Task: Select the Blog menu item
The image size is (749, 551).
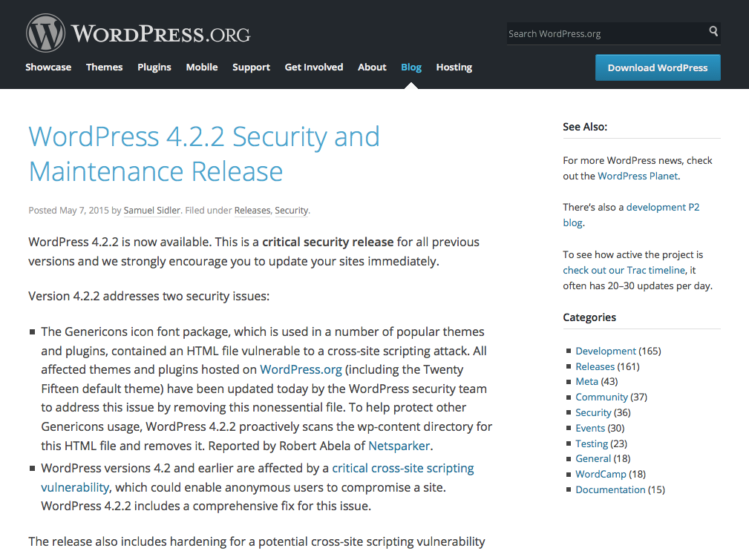Action: click(x=411, y=67)
